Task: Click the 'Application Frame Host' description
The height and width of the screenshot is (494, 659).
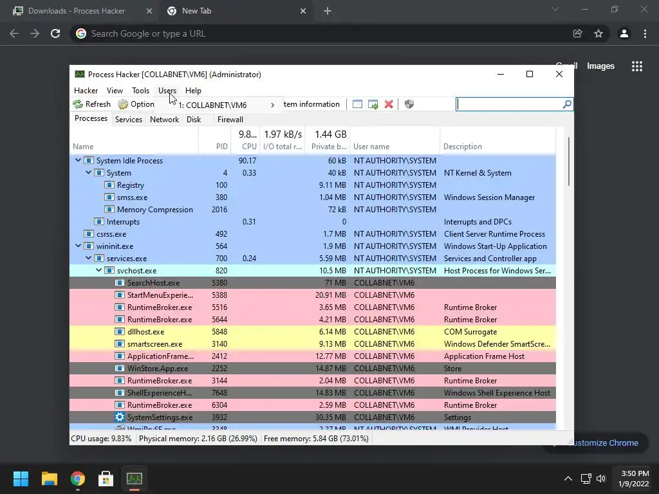Action: [x=484, y=356]
